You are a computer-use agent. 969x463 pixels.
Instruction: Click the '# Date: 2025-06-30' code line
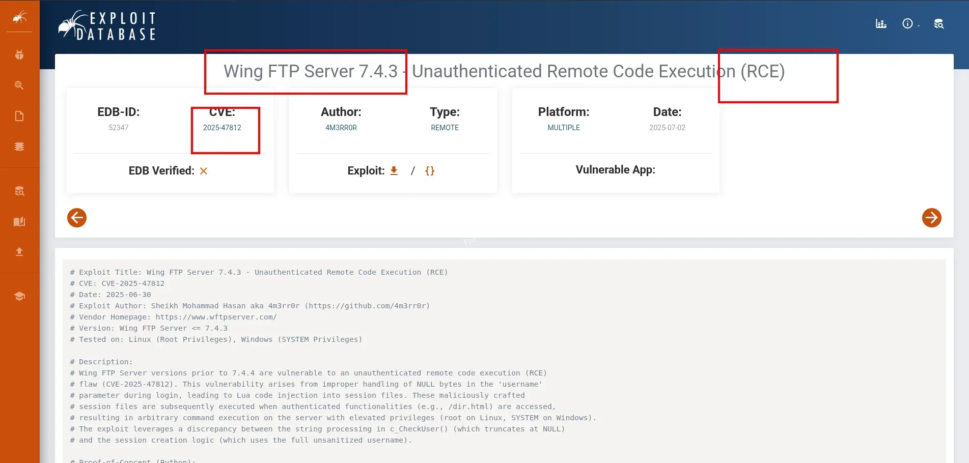110,295
